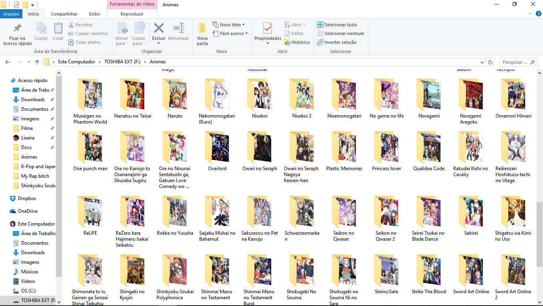Open Dropbox in navigation pane
Image resolution: width=543 pixels, height=306 pixels.
[27, 198]
